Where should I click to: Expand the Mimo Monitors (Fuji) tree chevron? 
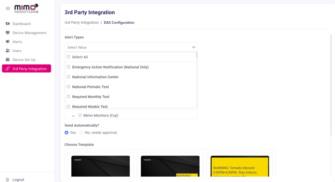coord(73,116)
